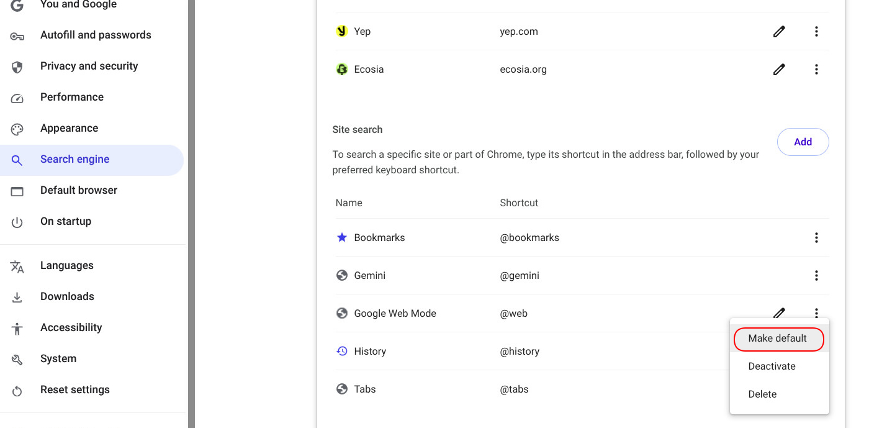Click the Bookmarks star icon
869x428 pixels.
(341, 237)
